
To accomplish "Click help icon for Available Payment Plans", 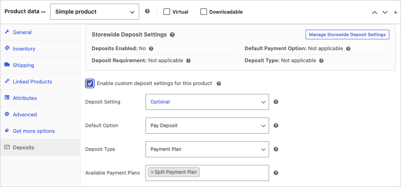I will point(276,173).
